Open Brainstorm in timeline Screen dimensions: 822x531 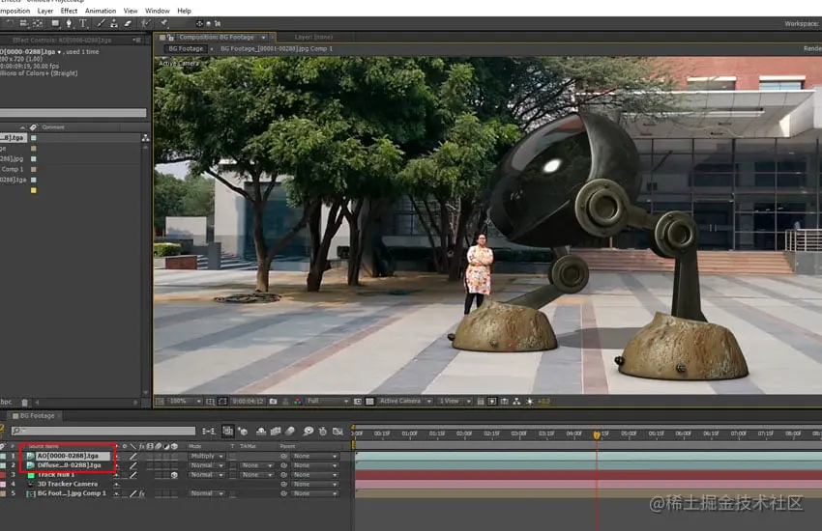[x=308, y=432]
